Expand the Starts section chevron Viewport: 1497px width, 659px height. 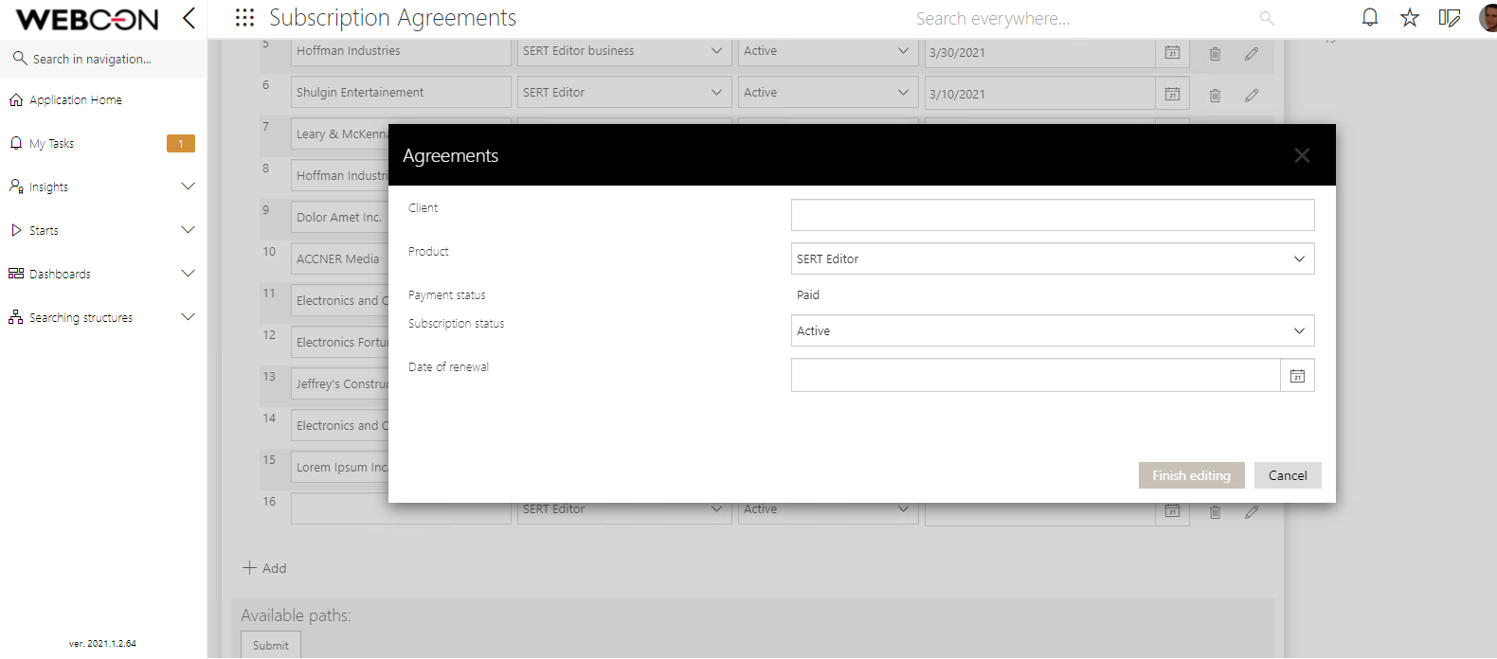[188, 230]
